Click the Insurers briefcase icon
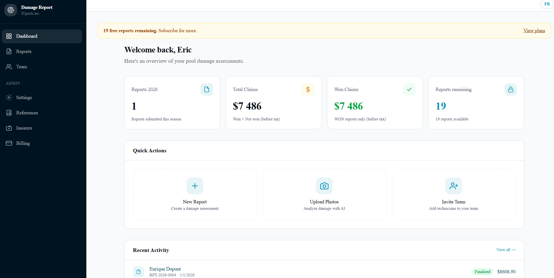 9,128
